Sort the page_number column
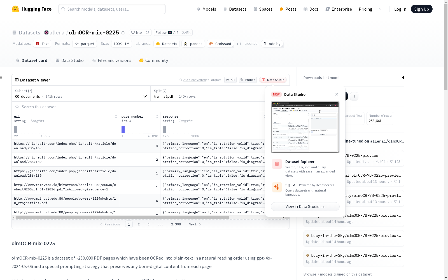The height and width of the screenshot is (280, 448). coord(157,116)
